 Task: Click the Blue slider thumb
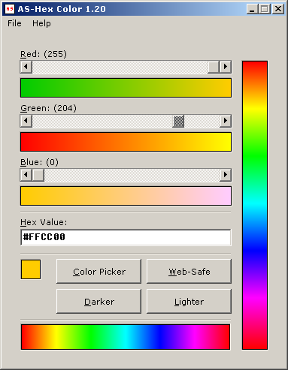click(x=38, y=175)
